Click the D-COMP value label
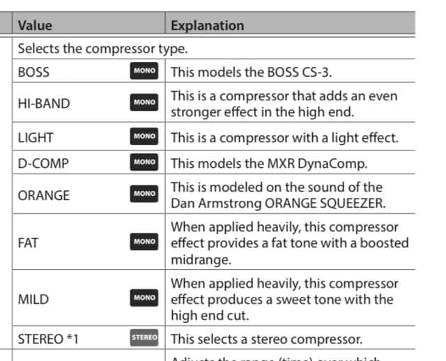446x361 pixels. click(x=43, y=164)
